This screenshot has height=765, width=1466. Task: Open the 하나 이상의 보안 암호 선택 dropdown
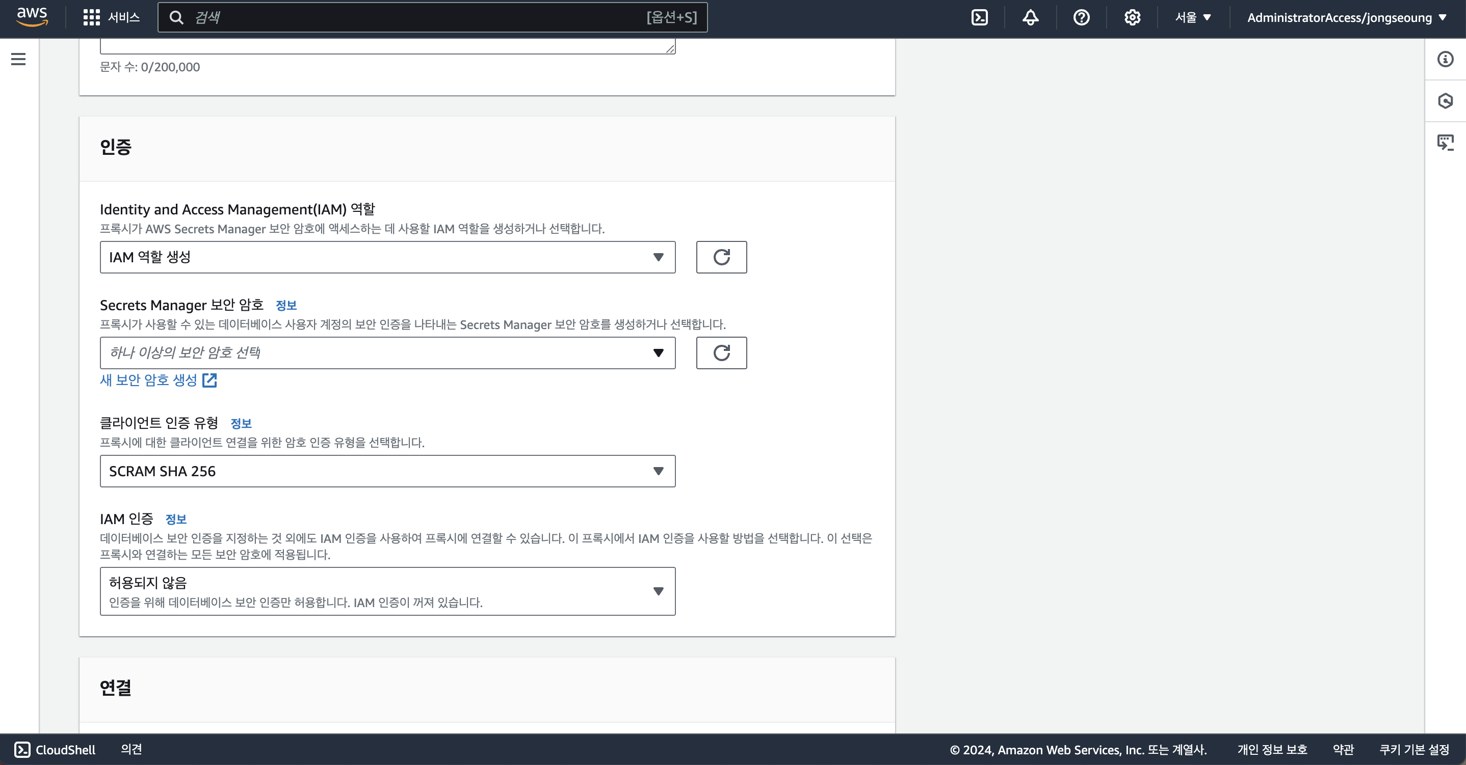click(387, 352)
